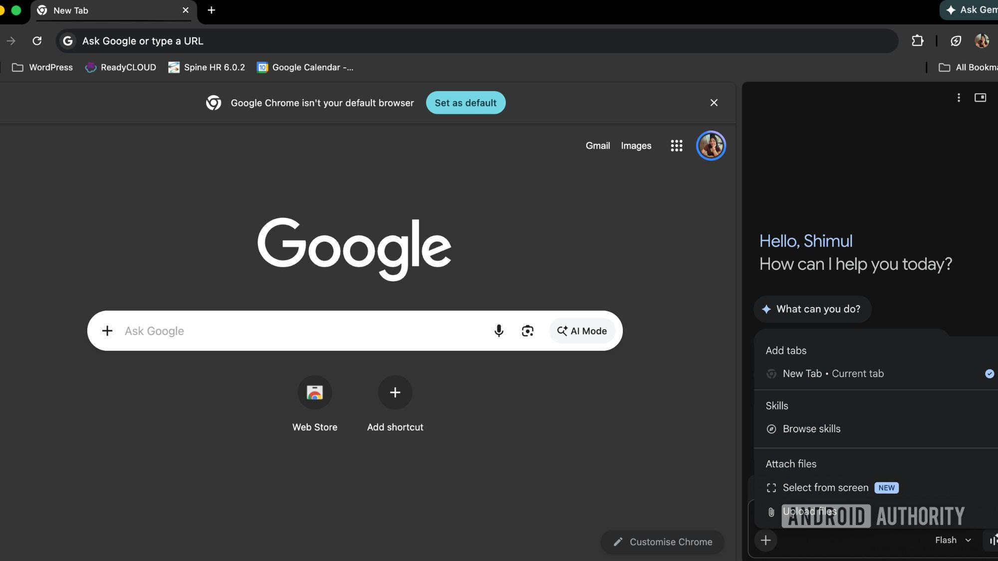The width and height of the screenshot is (998, 561).
Task: Close the New Tab tab
Action: pos(186,10)
